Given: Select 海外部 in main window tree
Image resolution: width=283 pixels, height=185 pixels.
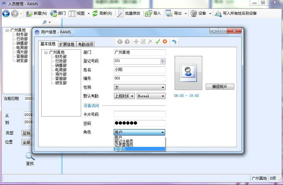Looking at the screenshot, I should coord(22,52).
